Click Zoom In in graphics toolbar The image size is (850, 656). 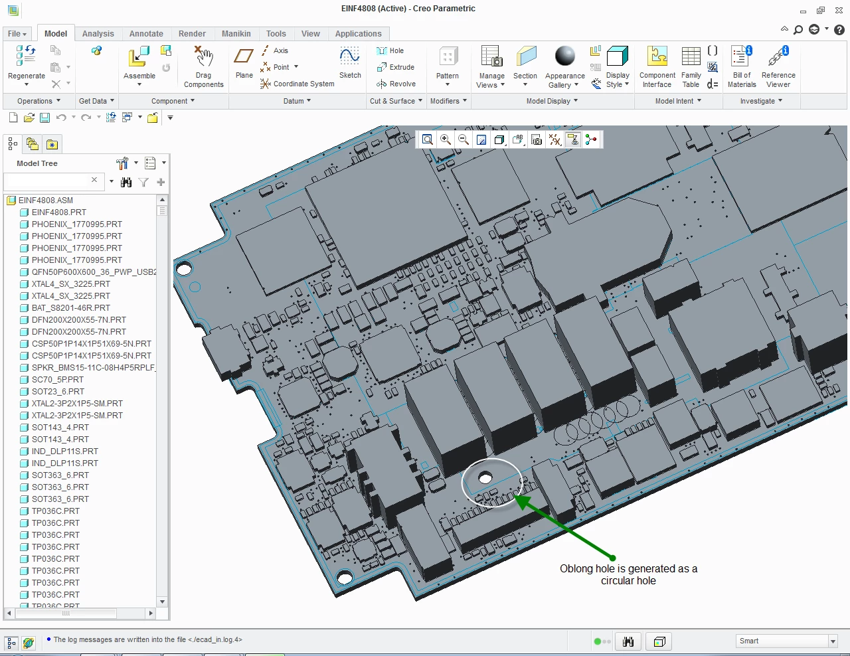[446, 139]
